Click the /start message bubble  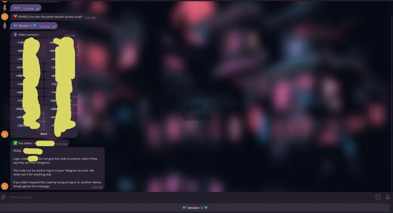tap(26, 8)
